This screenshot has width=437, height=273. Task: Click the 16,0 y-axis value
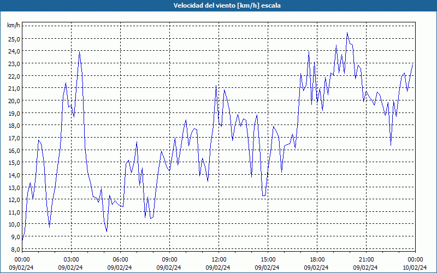pos(14,150)
